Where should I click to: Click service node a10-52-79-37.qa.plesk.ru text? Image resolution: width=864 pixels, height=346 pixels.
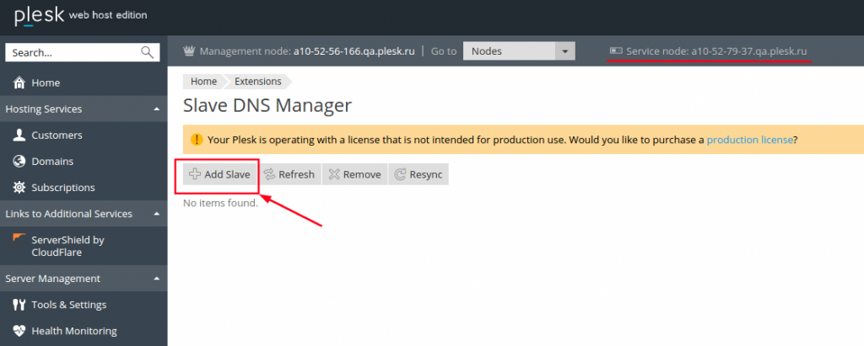(x=749, y=51)
